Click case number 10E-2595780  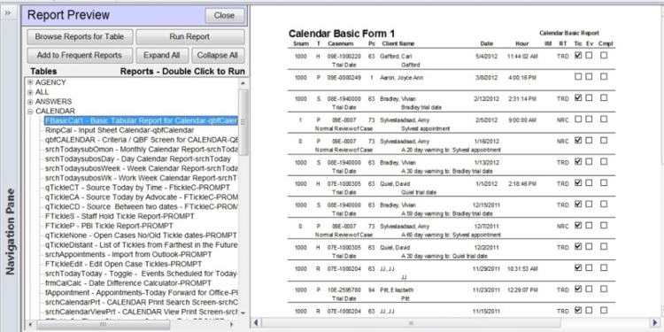[344, 290]
